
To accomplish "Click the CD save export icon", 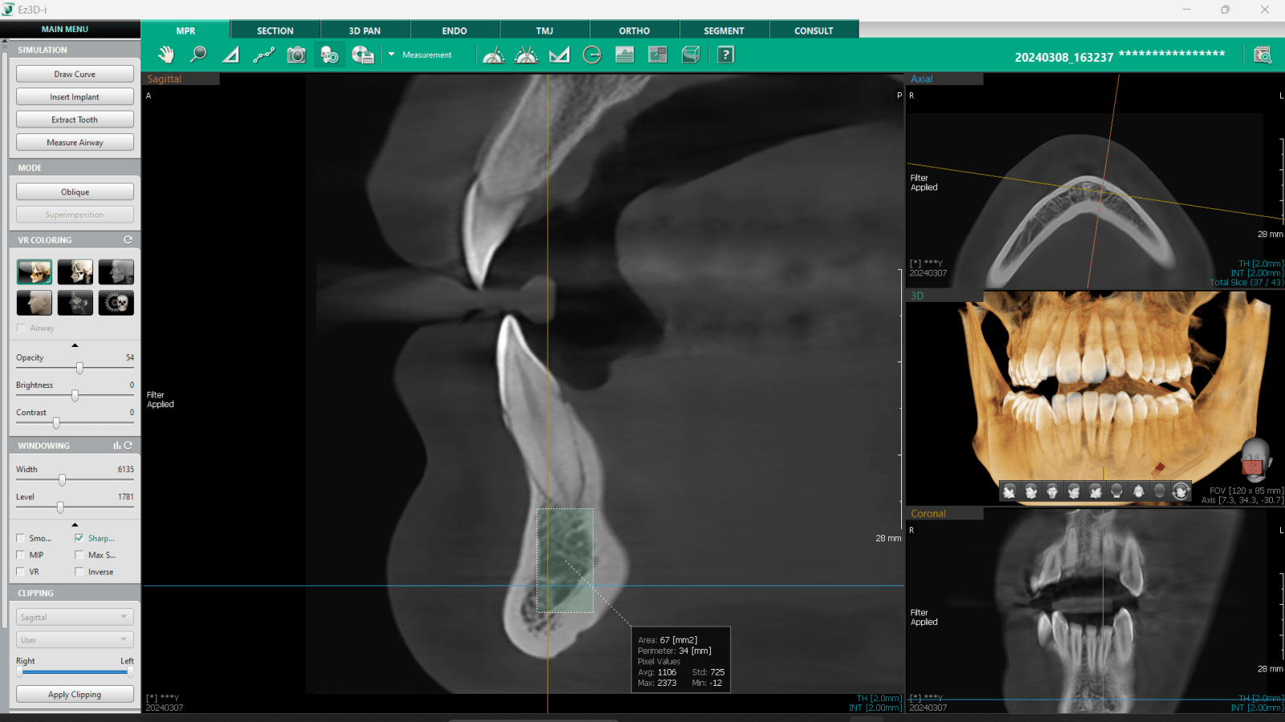I will [x=362, y=55].
